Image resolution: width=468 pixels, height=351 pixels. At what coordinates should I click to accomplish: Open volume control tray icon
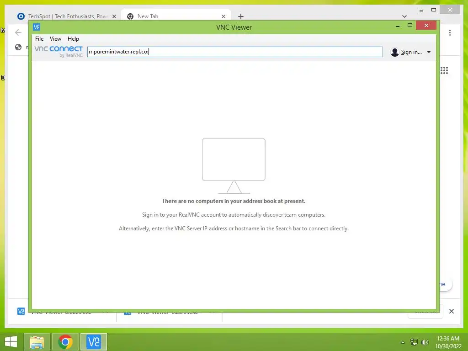tap(425, 342)
